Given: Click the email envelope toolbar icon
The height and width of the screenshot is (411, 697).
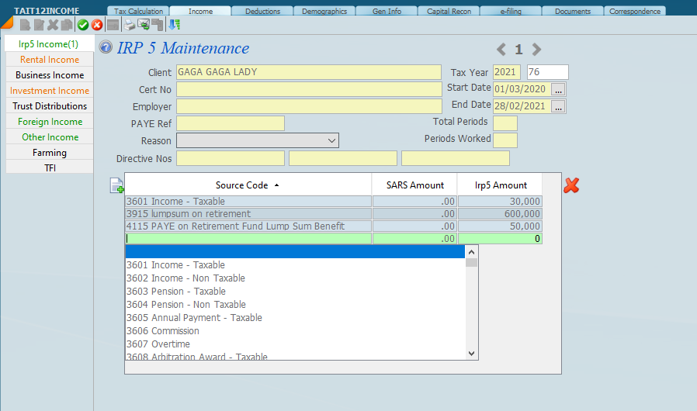Looking at the screenshot, I should (144, 25).
